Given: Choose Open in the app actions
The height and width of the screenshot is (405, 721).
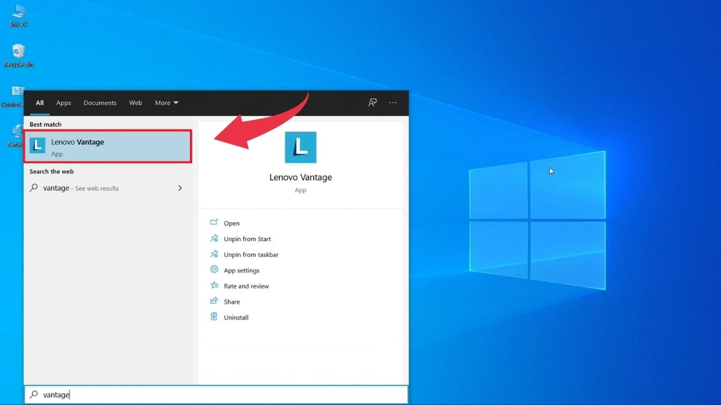Looking at the screenshot, I should click(231, 223).
